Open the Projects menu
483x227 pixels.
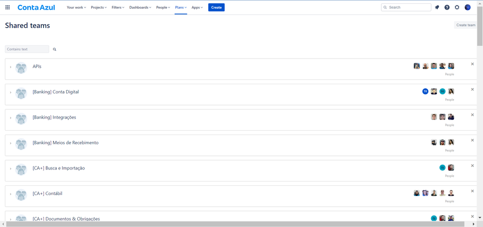pyautogui.click(x=99, y=7)
